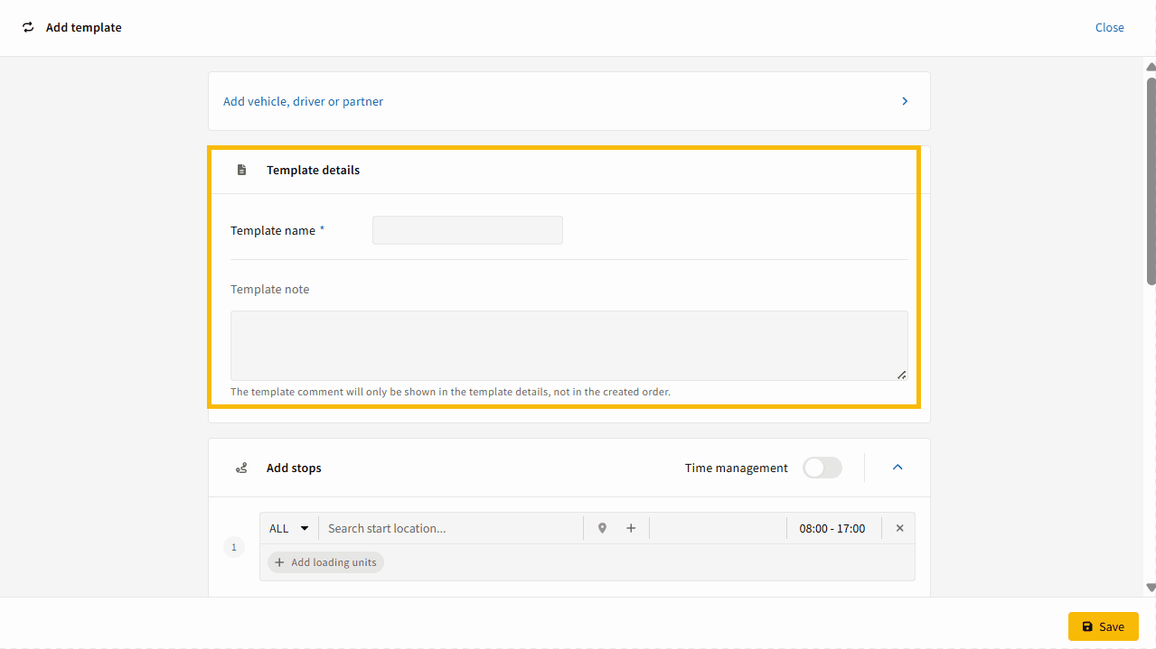Open the Add vehicle, driver or partner link
1156x649 pixels.
pos(303,101)
